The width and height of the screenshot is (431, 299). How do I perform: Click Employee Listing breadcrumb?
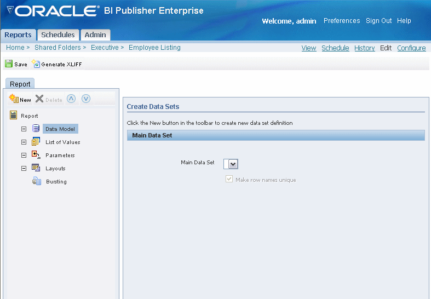154,48
